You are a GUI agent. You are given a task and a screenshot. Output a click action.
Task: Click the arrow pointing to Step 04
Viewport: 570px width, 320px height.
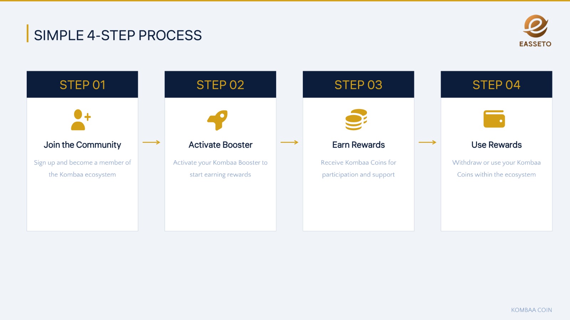coord(427,142)
